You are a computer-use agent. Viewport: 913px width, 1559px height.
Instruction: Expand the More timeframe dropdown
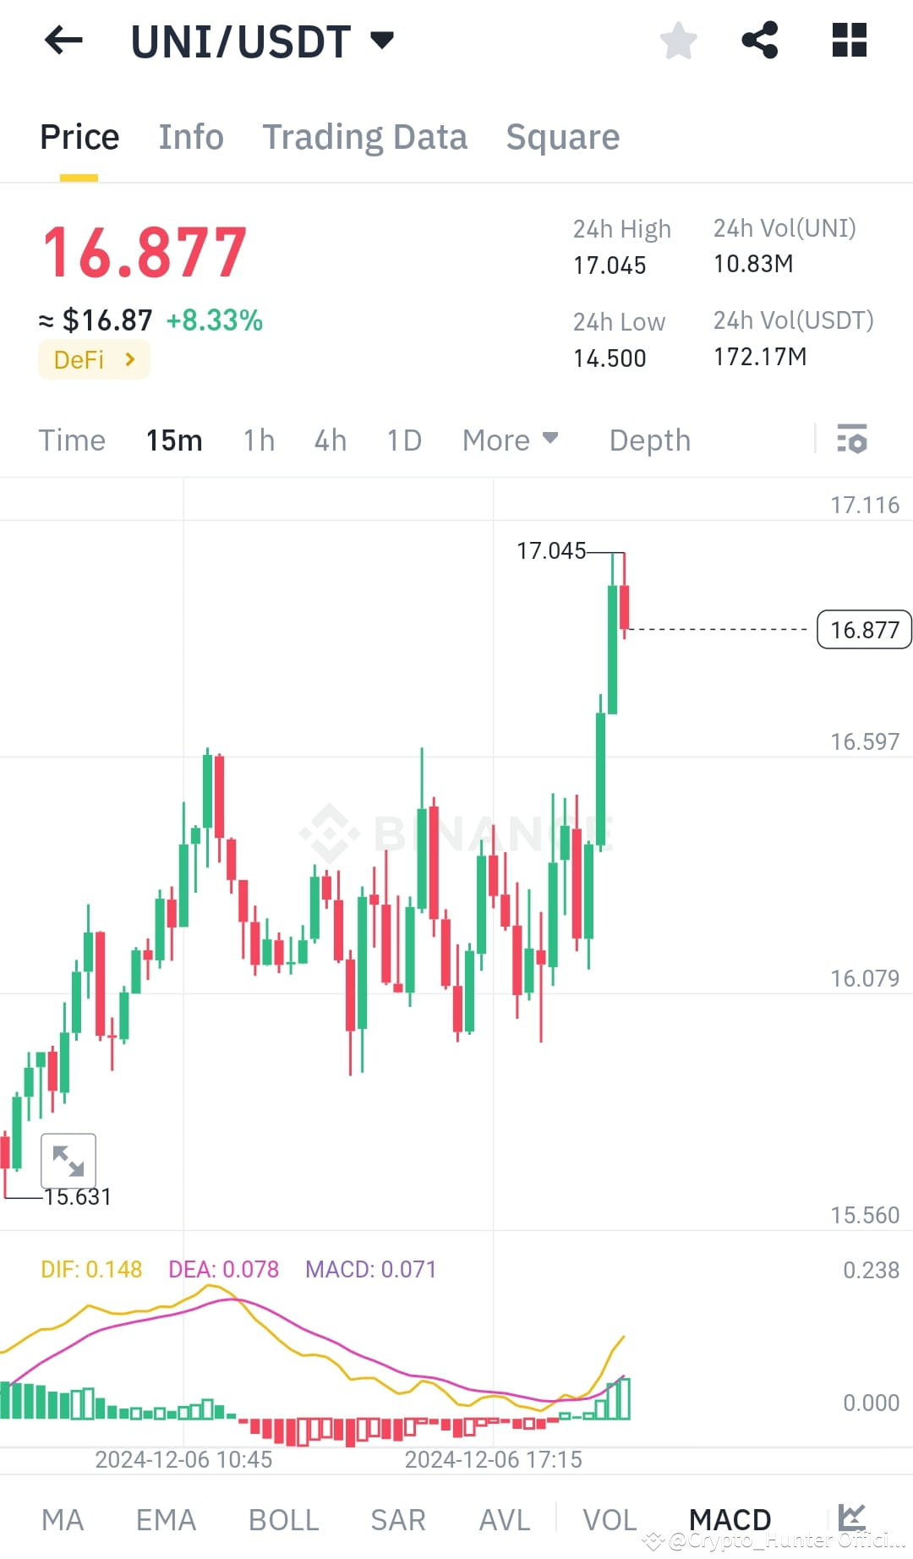pyautogui.click(x=510, y=440)
